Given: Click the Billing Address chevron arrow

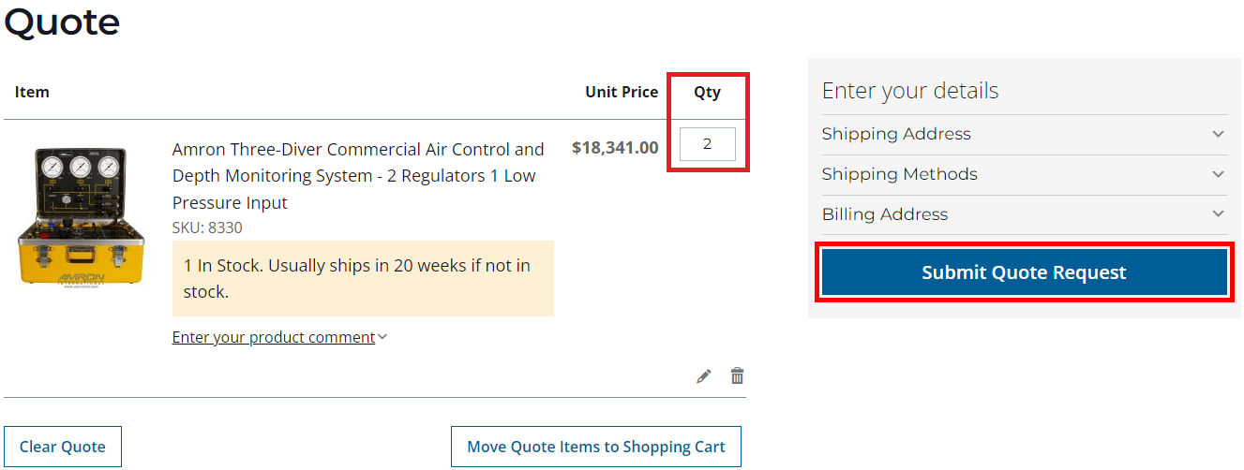Looking at the screenshot, I should click(x=1218, y=214).
